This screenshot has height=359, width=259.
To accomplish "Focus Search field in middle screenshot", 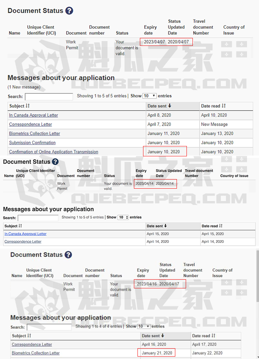I will [x=38, y=218].
